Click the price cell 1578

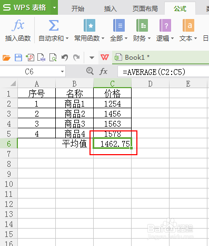[x=112, y=134]
